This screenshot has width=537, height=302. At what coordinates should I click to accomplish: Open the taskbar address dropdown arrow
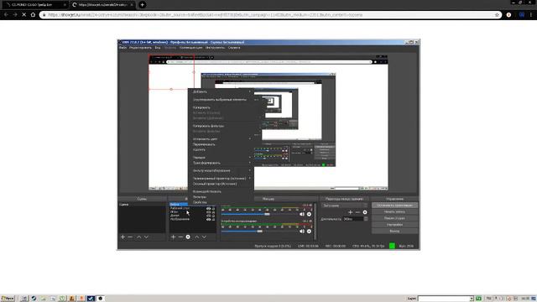[472, 299]
